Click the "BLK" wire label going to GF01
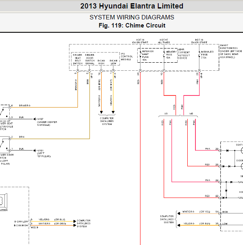243x245 pixels. tap(21, 149)
